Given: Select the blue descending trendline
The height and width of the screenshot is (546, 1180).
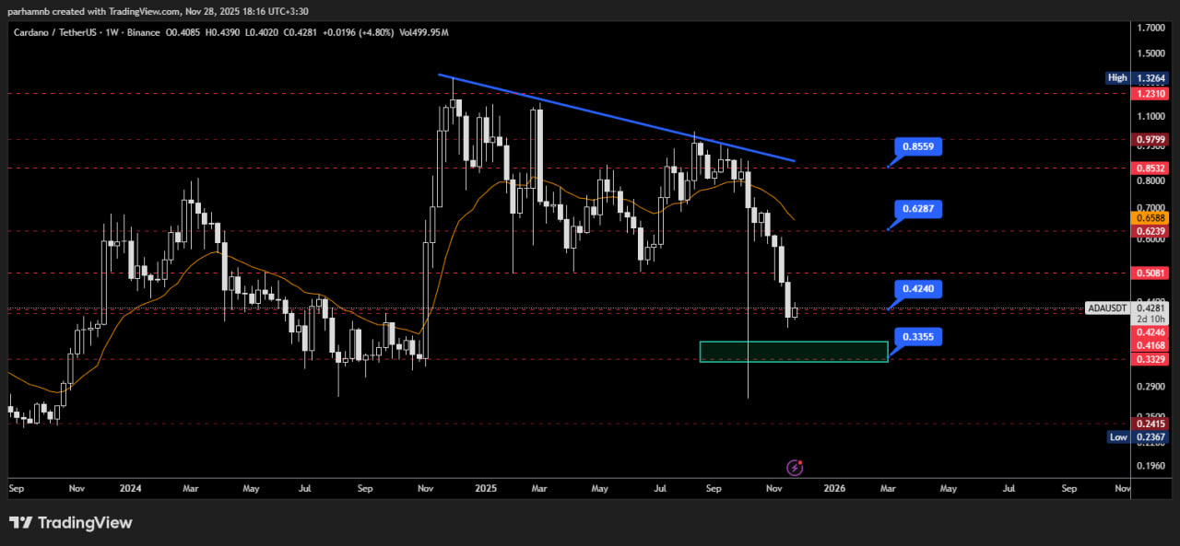Looking at the screenshot, I should click(618, 118).
